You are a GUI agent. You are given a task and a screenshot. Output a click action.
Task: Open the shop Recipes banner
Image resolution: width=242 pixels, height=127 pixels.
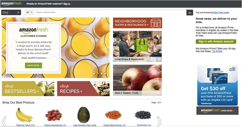[x=83, y=89]
